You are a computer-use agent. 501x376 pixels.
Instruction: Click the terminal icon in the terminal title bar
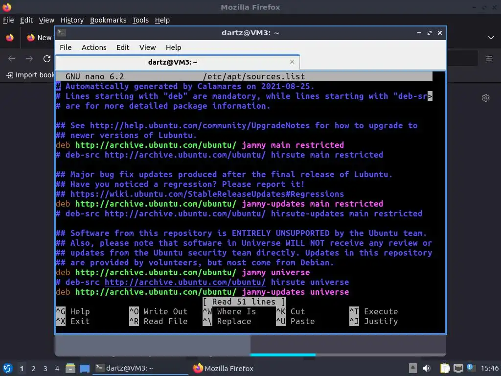tap(62, 33)
